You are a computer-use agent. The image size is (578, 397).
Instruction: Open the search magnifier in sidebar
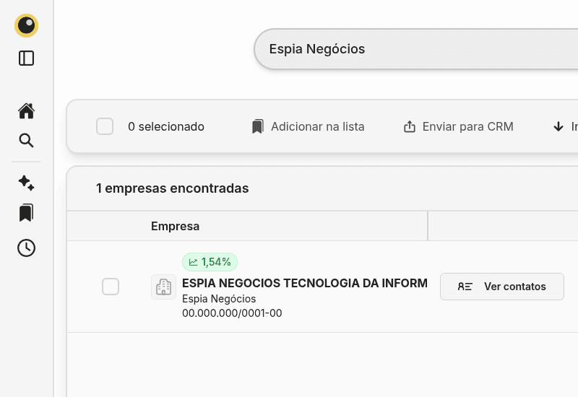pyautogui.click(x=27, y=141)
